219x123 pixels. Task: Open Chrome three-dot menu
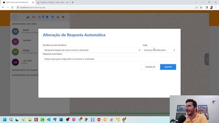pos(216,8)
